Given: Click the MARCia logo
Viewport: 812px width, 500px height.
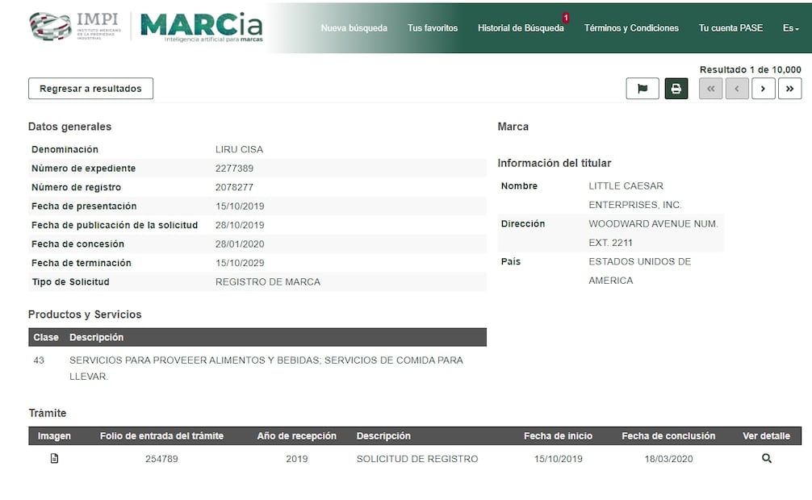Looking at the screenshot, I should tap(202, 27).
